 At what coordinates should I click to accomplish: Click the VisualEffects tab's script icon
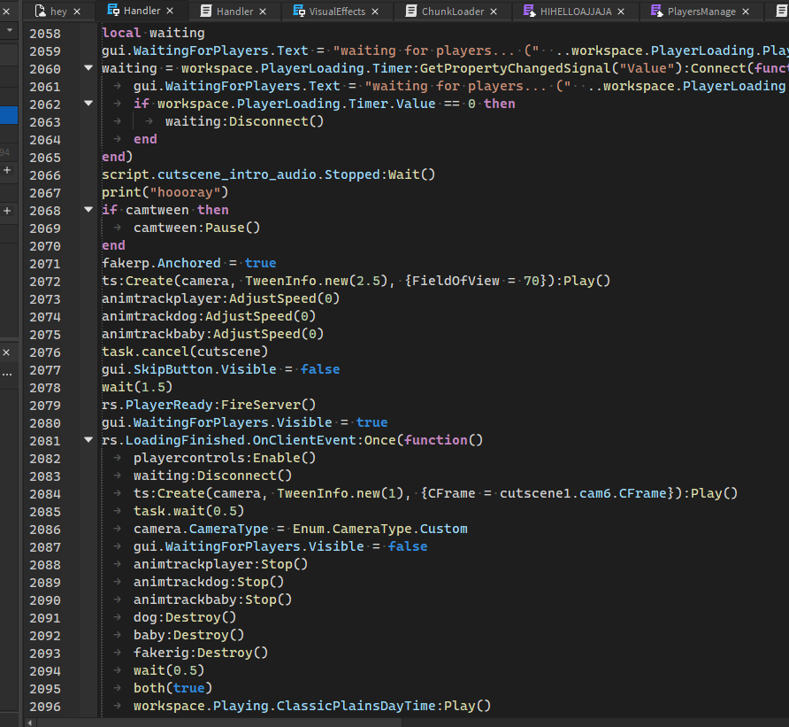297,12
